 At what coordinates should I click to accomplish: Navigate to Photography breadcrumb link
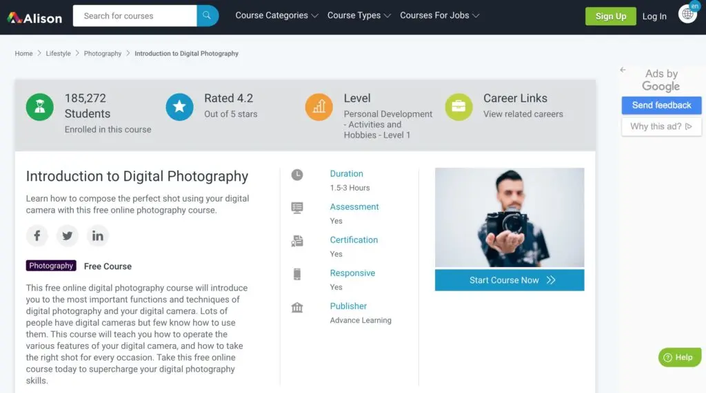pyautogui.click(x=103, y=54)
